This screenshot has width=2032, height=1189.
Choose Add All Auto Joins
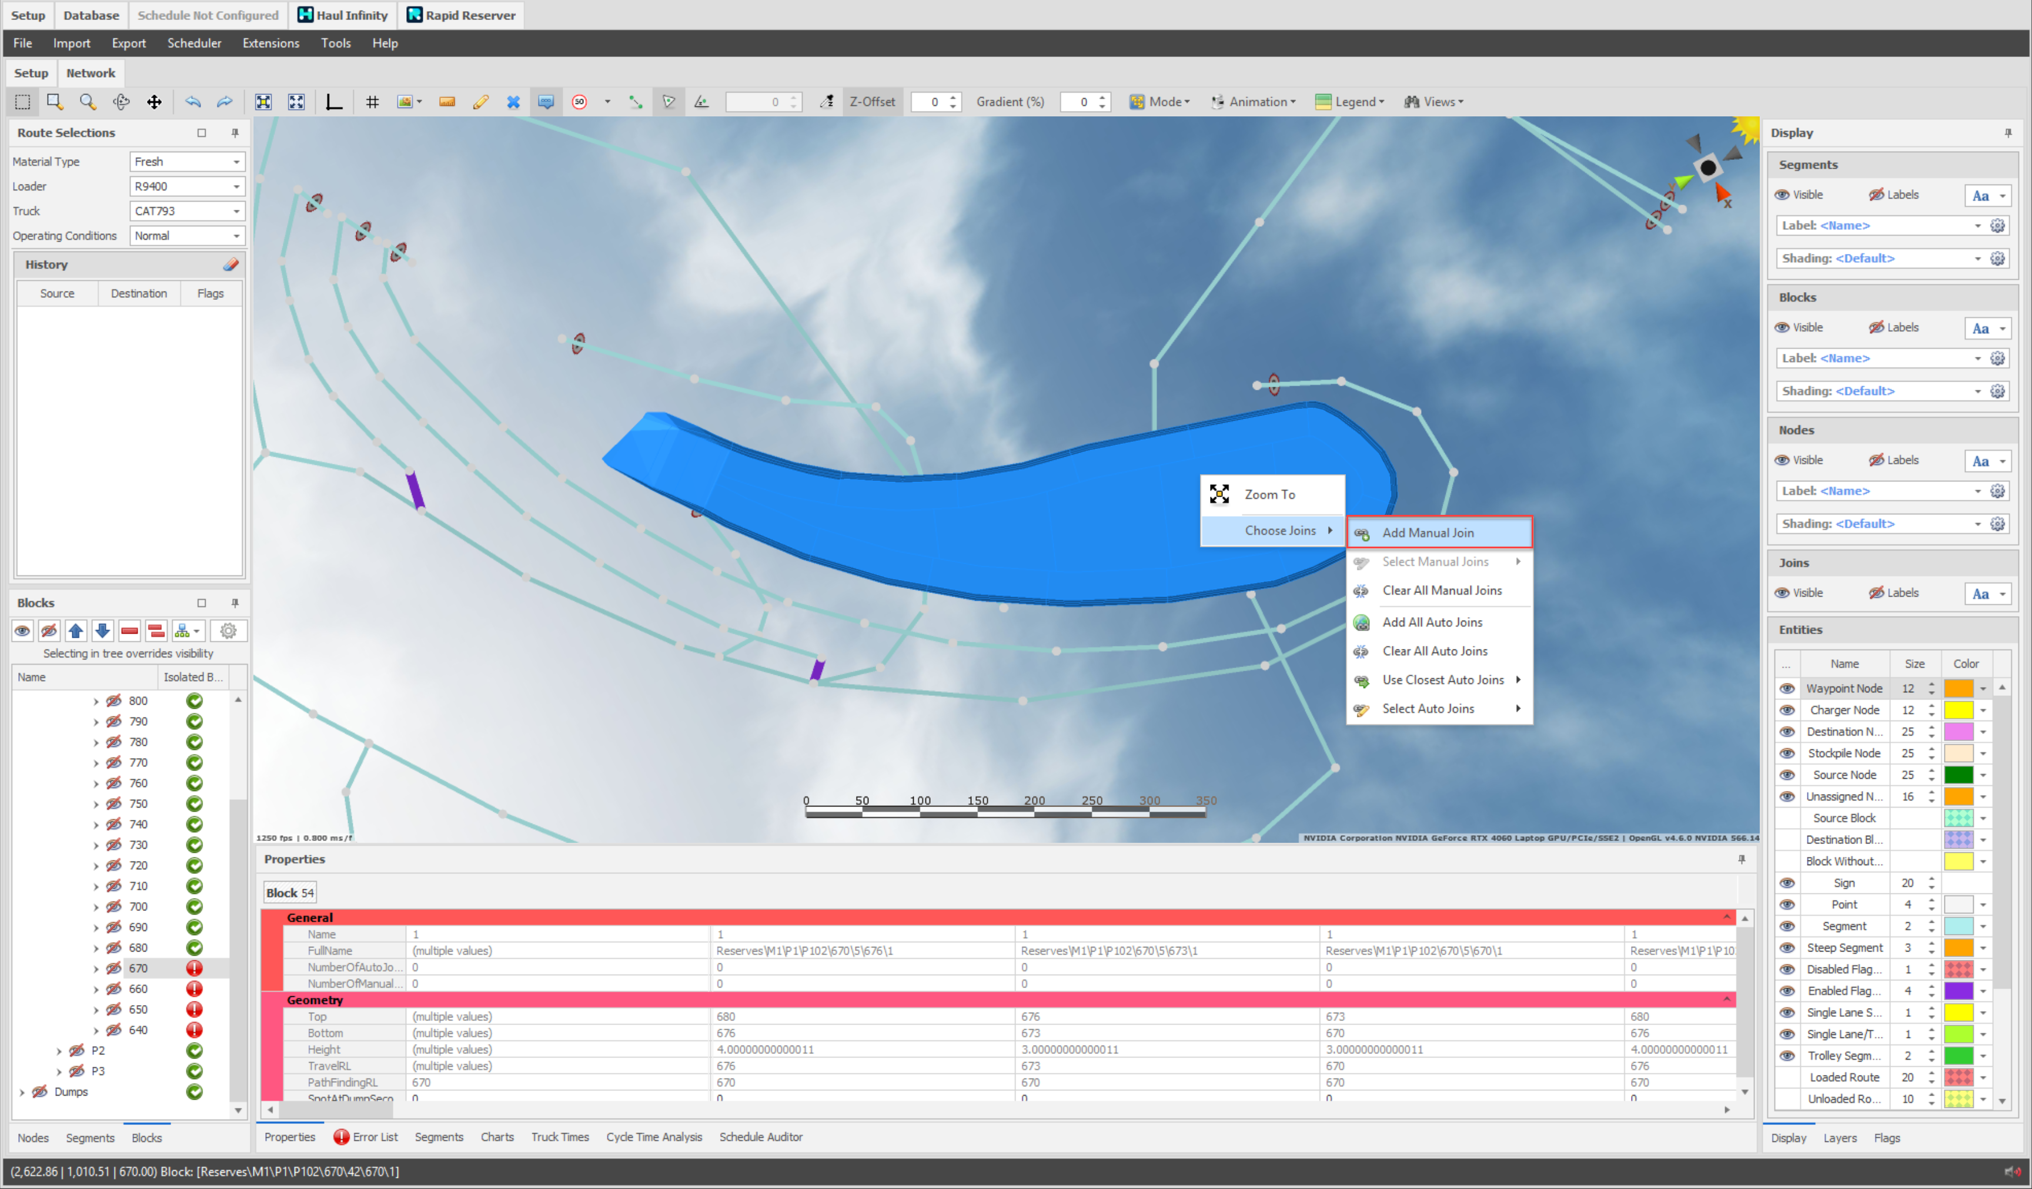click(x=1432, y=622)
